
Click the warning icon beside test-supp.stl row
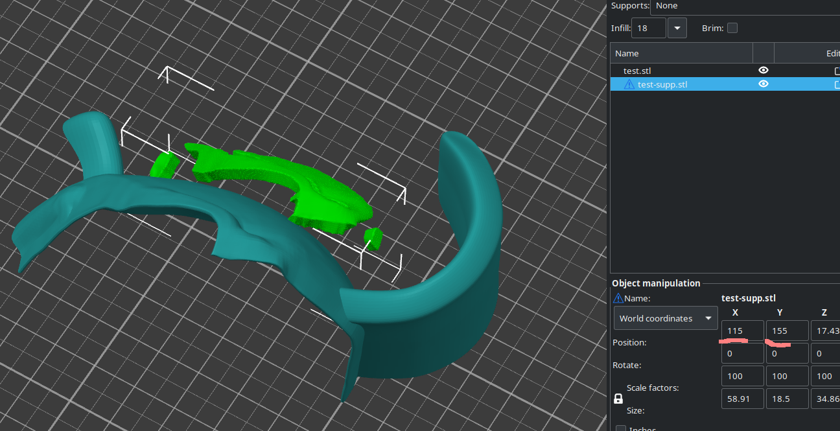point(629,84)
